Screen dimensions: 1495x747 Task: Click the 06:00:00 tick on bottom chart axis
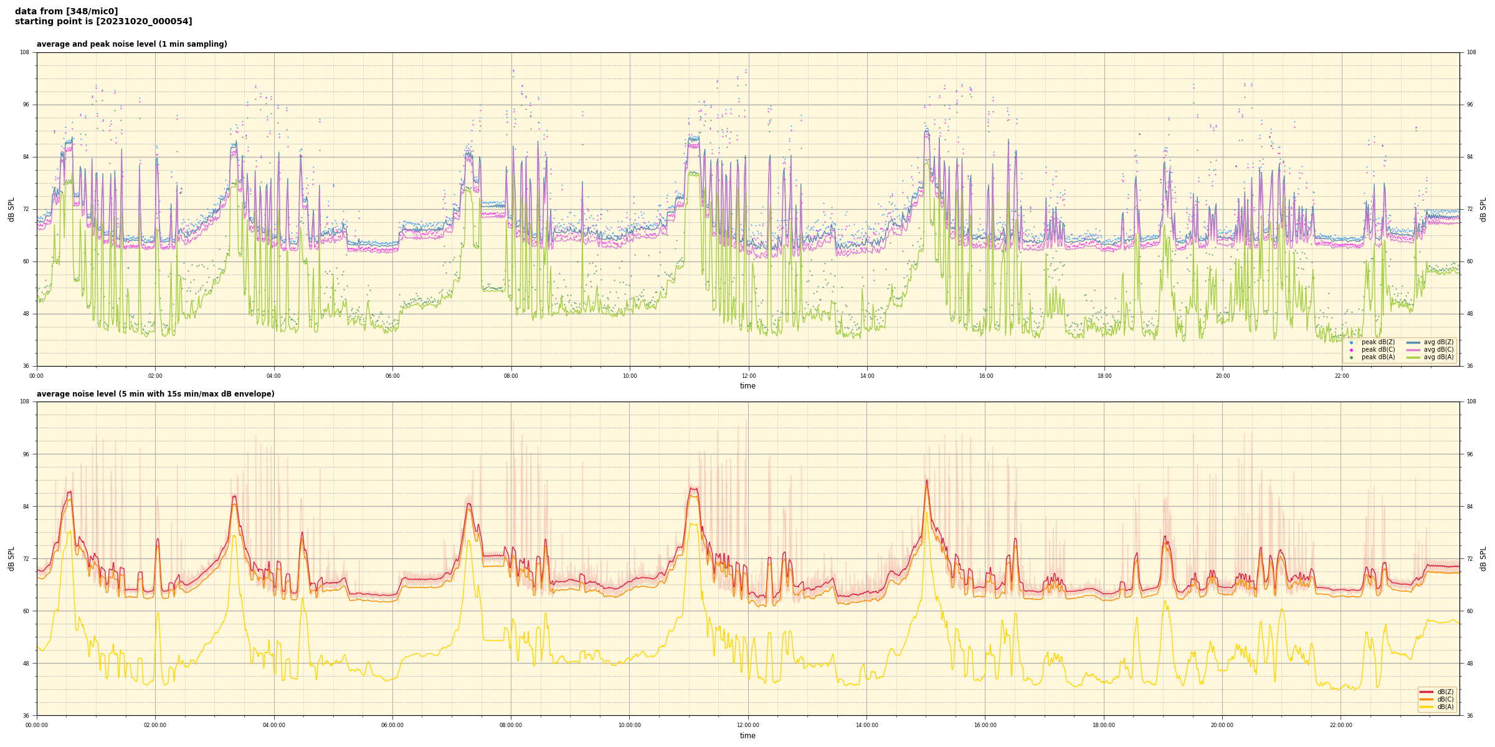point(392,725)
